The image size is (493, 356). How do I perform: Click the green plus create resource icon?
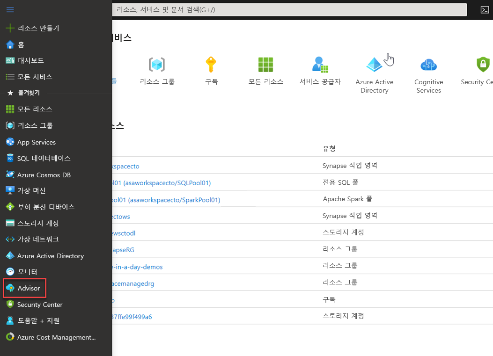10,28
